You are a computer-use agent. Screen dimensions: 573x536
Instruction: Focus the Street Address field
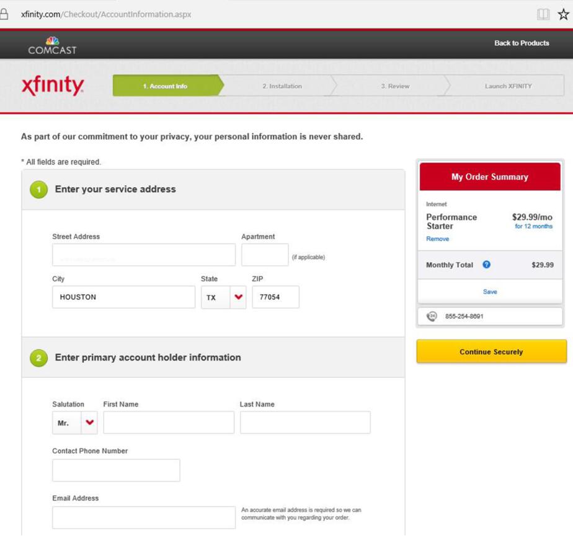pyautogui.click(x=144, y=255)
